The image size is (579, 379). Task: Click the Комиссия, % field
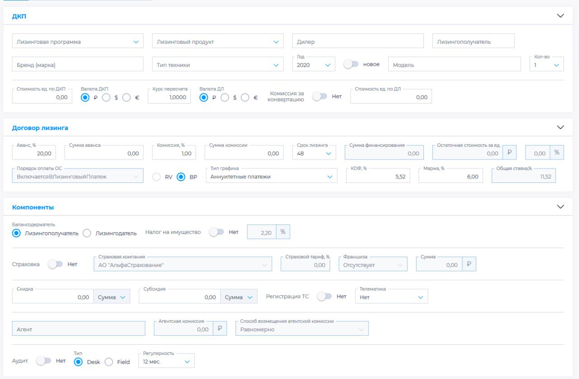[174, 153]
